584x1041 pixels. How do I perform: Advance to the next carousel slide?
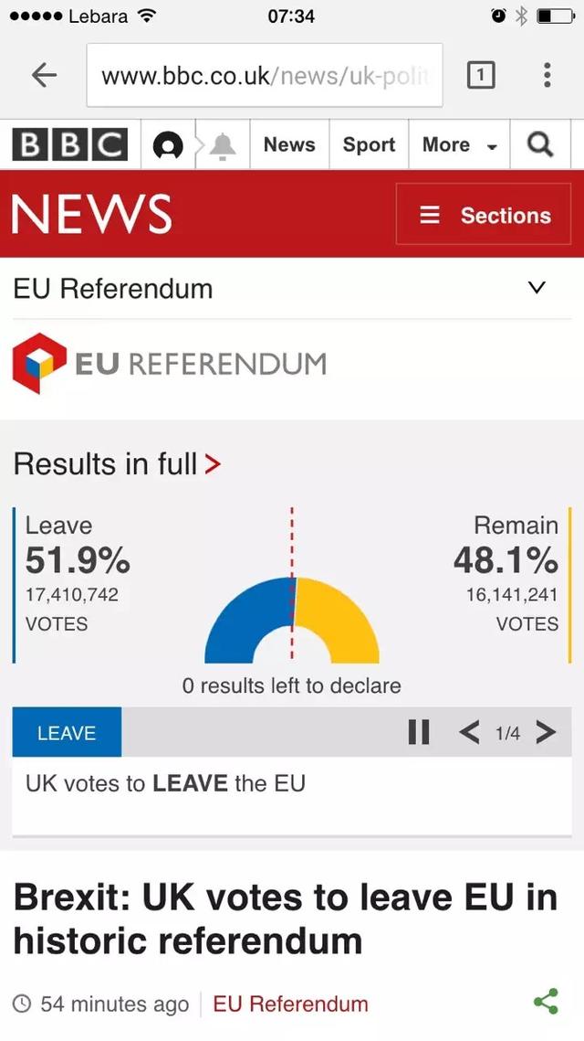[x=546, y=731]
